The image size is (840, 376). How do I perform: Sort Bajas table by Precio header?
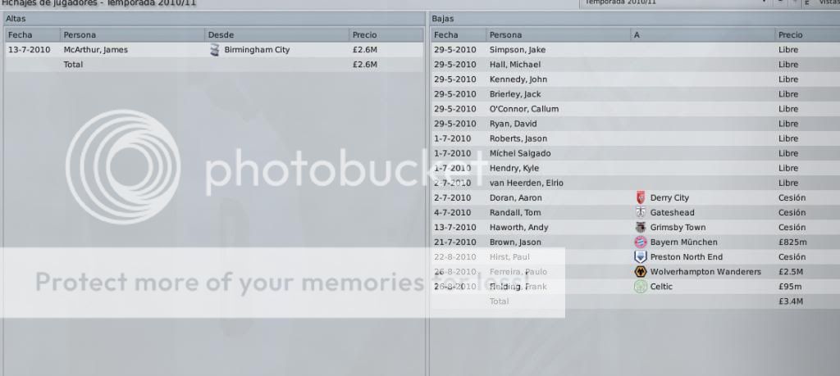(x=807, y=34)
